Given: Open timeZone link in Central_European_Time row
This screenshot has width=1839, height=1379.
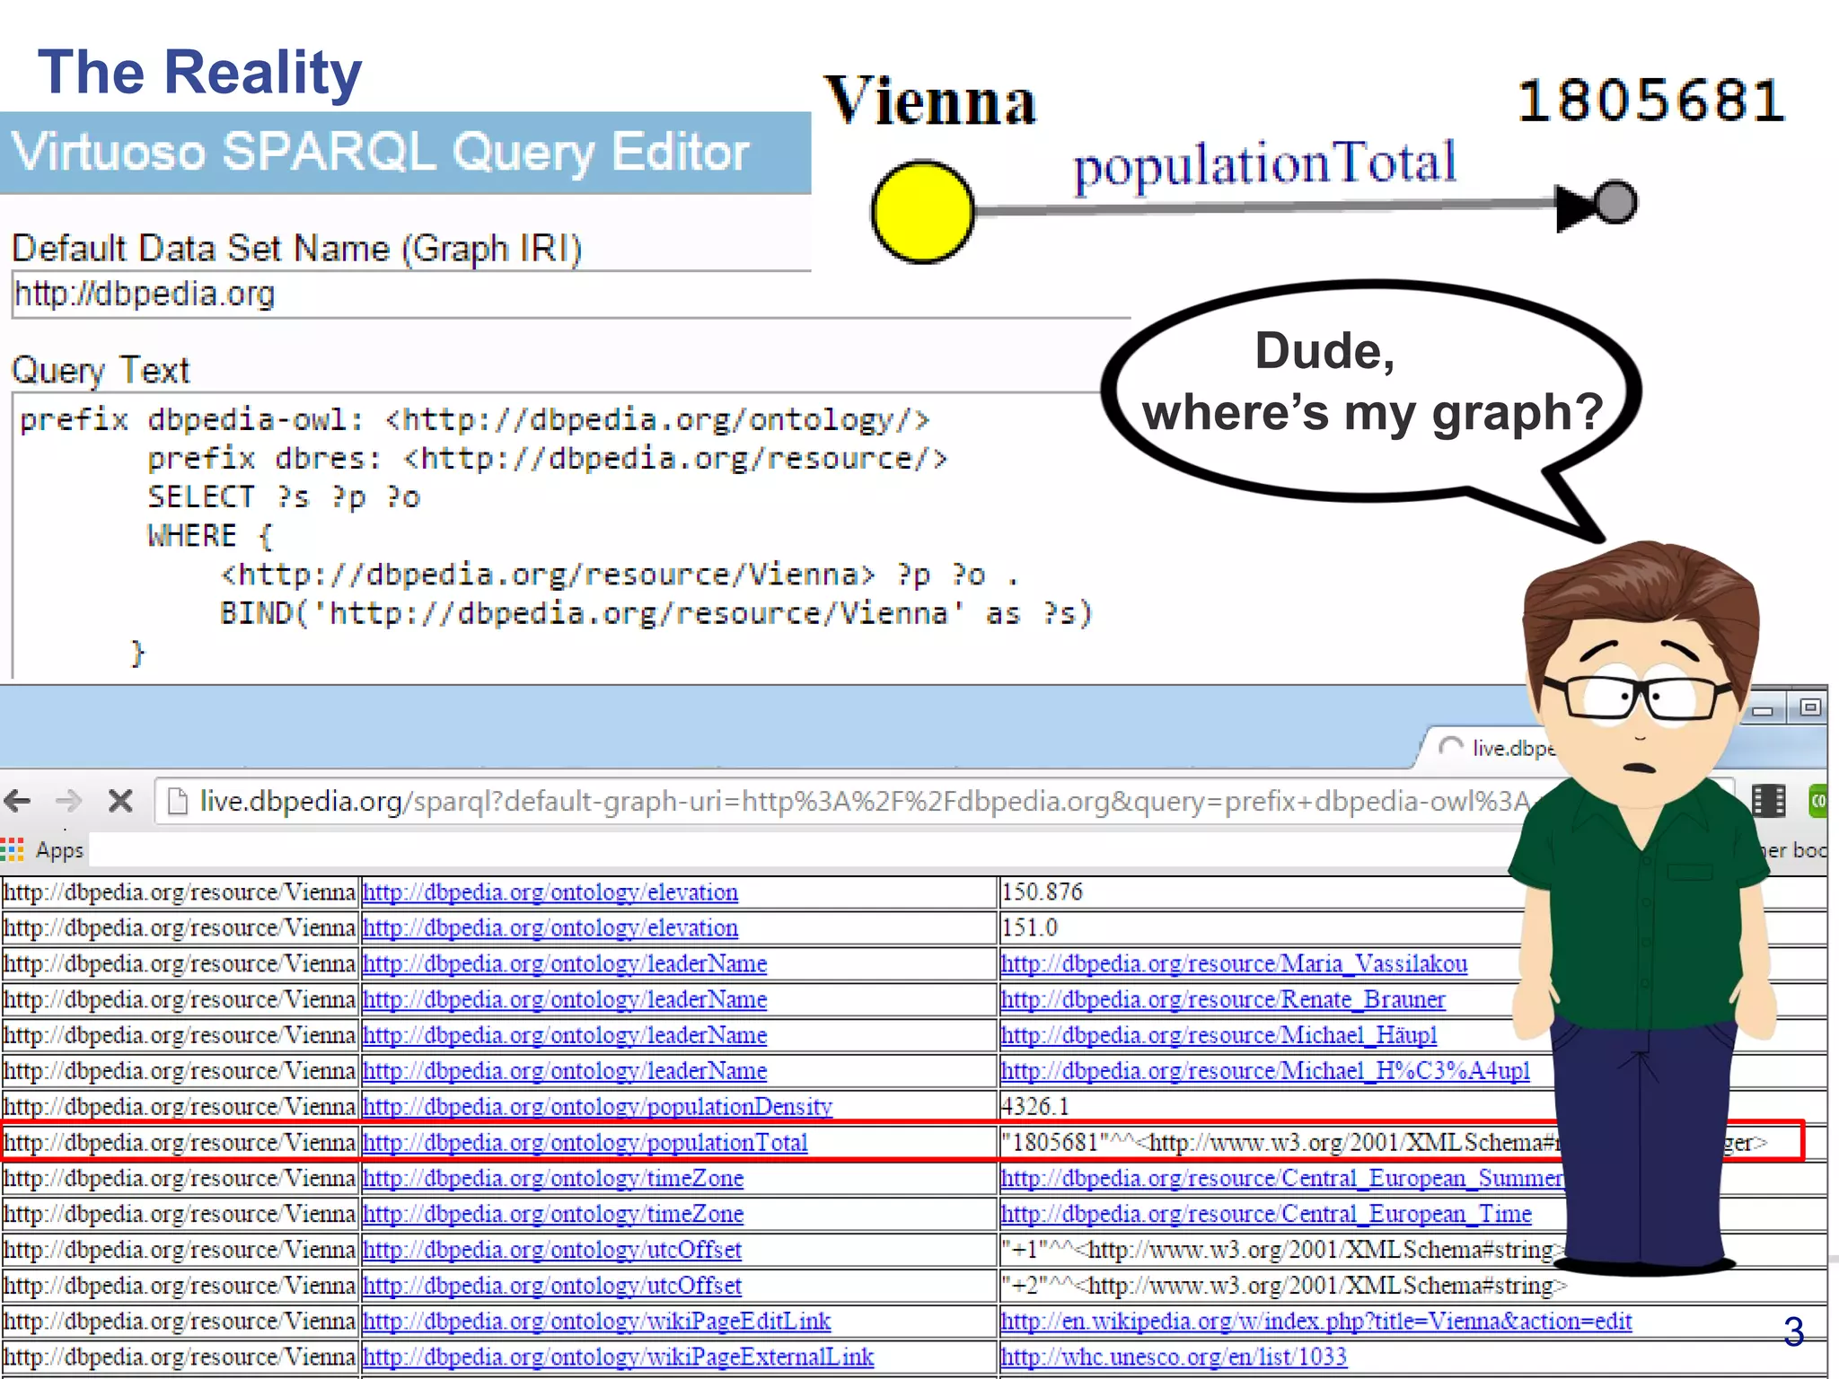Looking at the screenshot, I should pos(553,1215).
